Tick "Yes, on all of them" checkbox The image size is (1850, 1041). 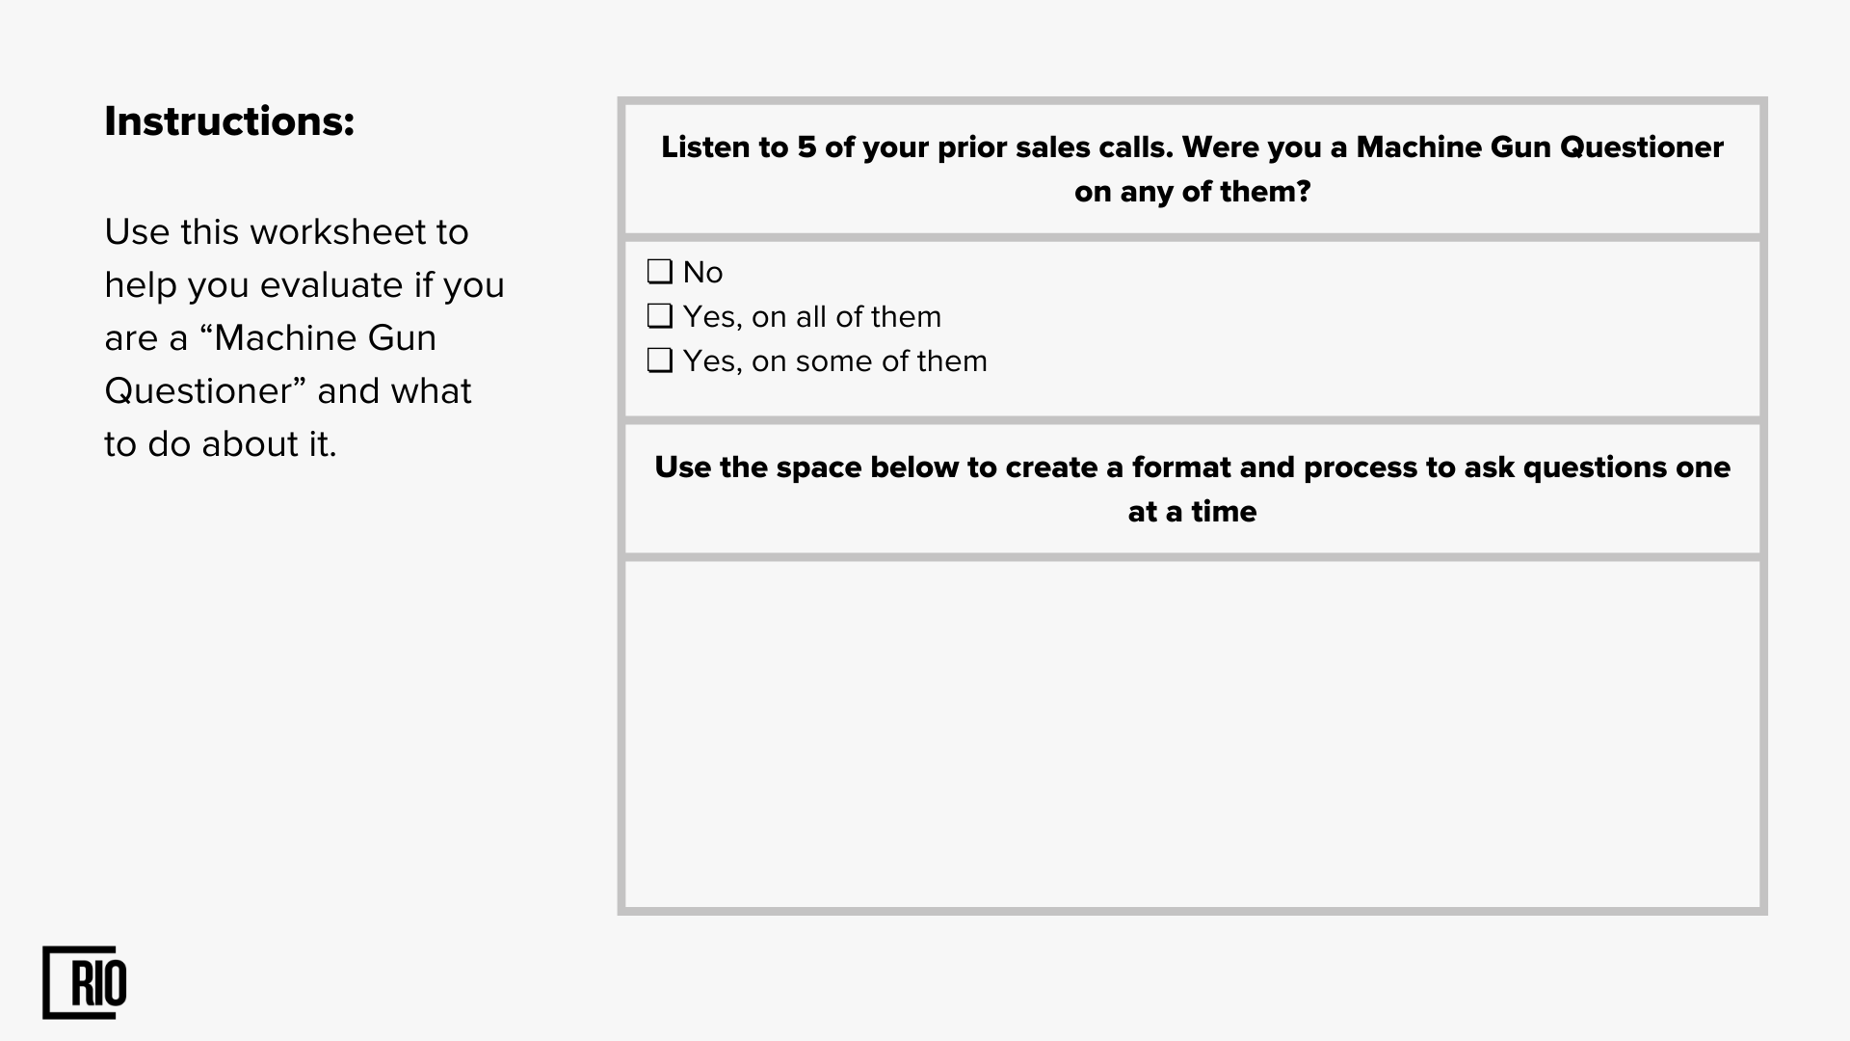tap(660, 316)
